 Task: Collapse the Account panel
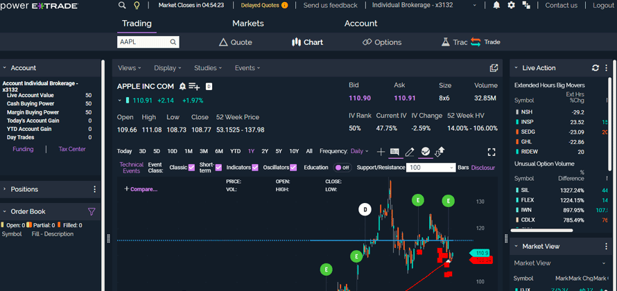click(x=4, y=68)
